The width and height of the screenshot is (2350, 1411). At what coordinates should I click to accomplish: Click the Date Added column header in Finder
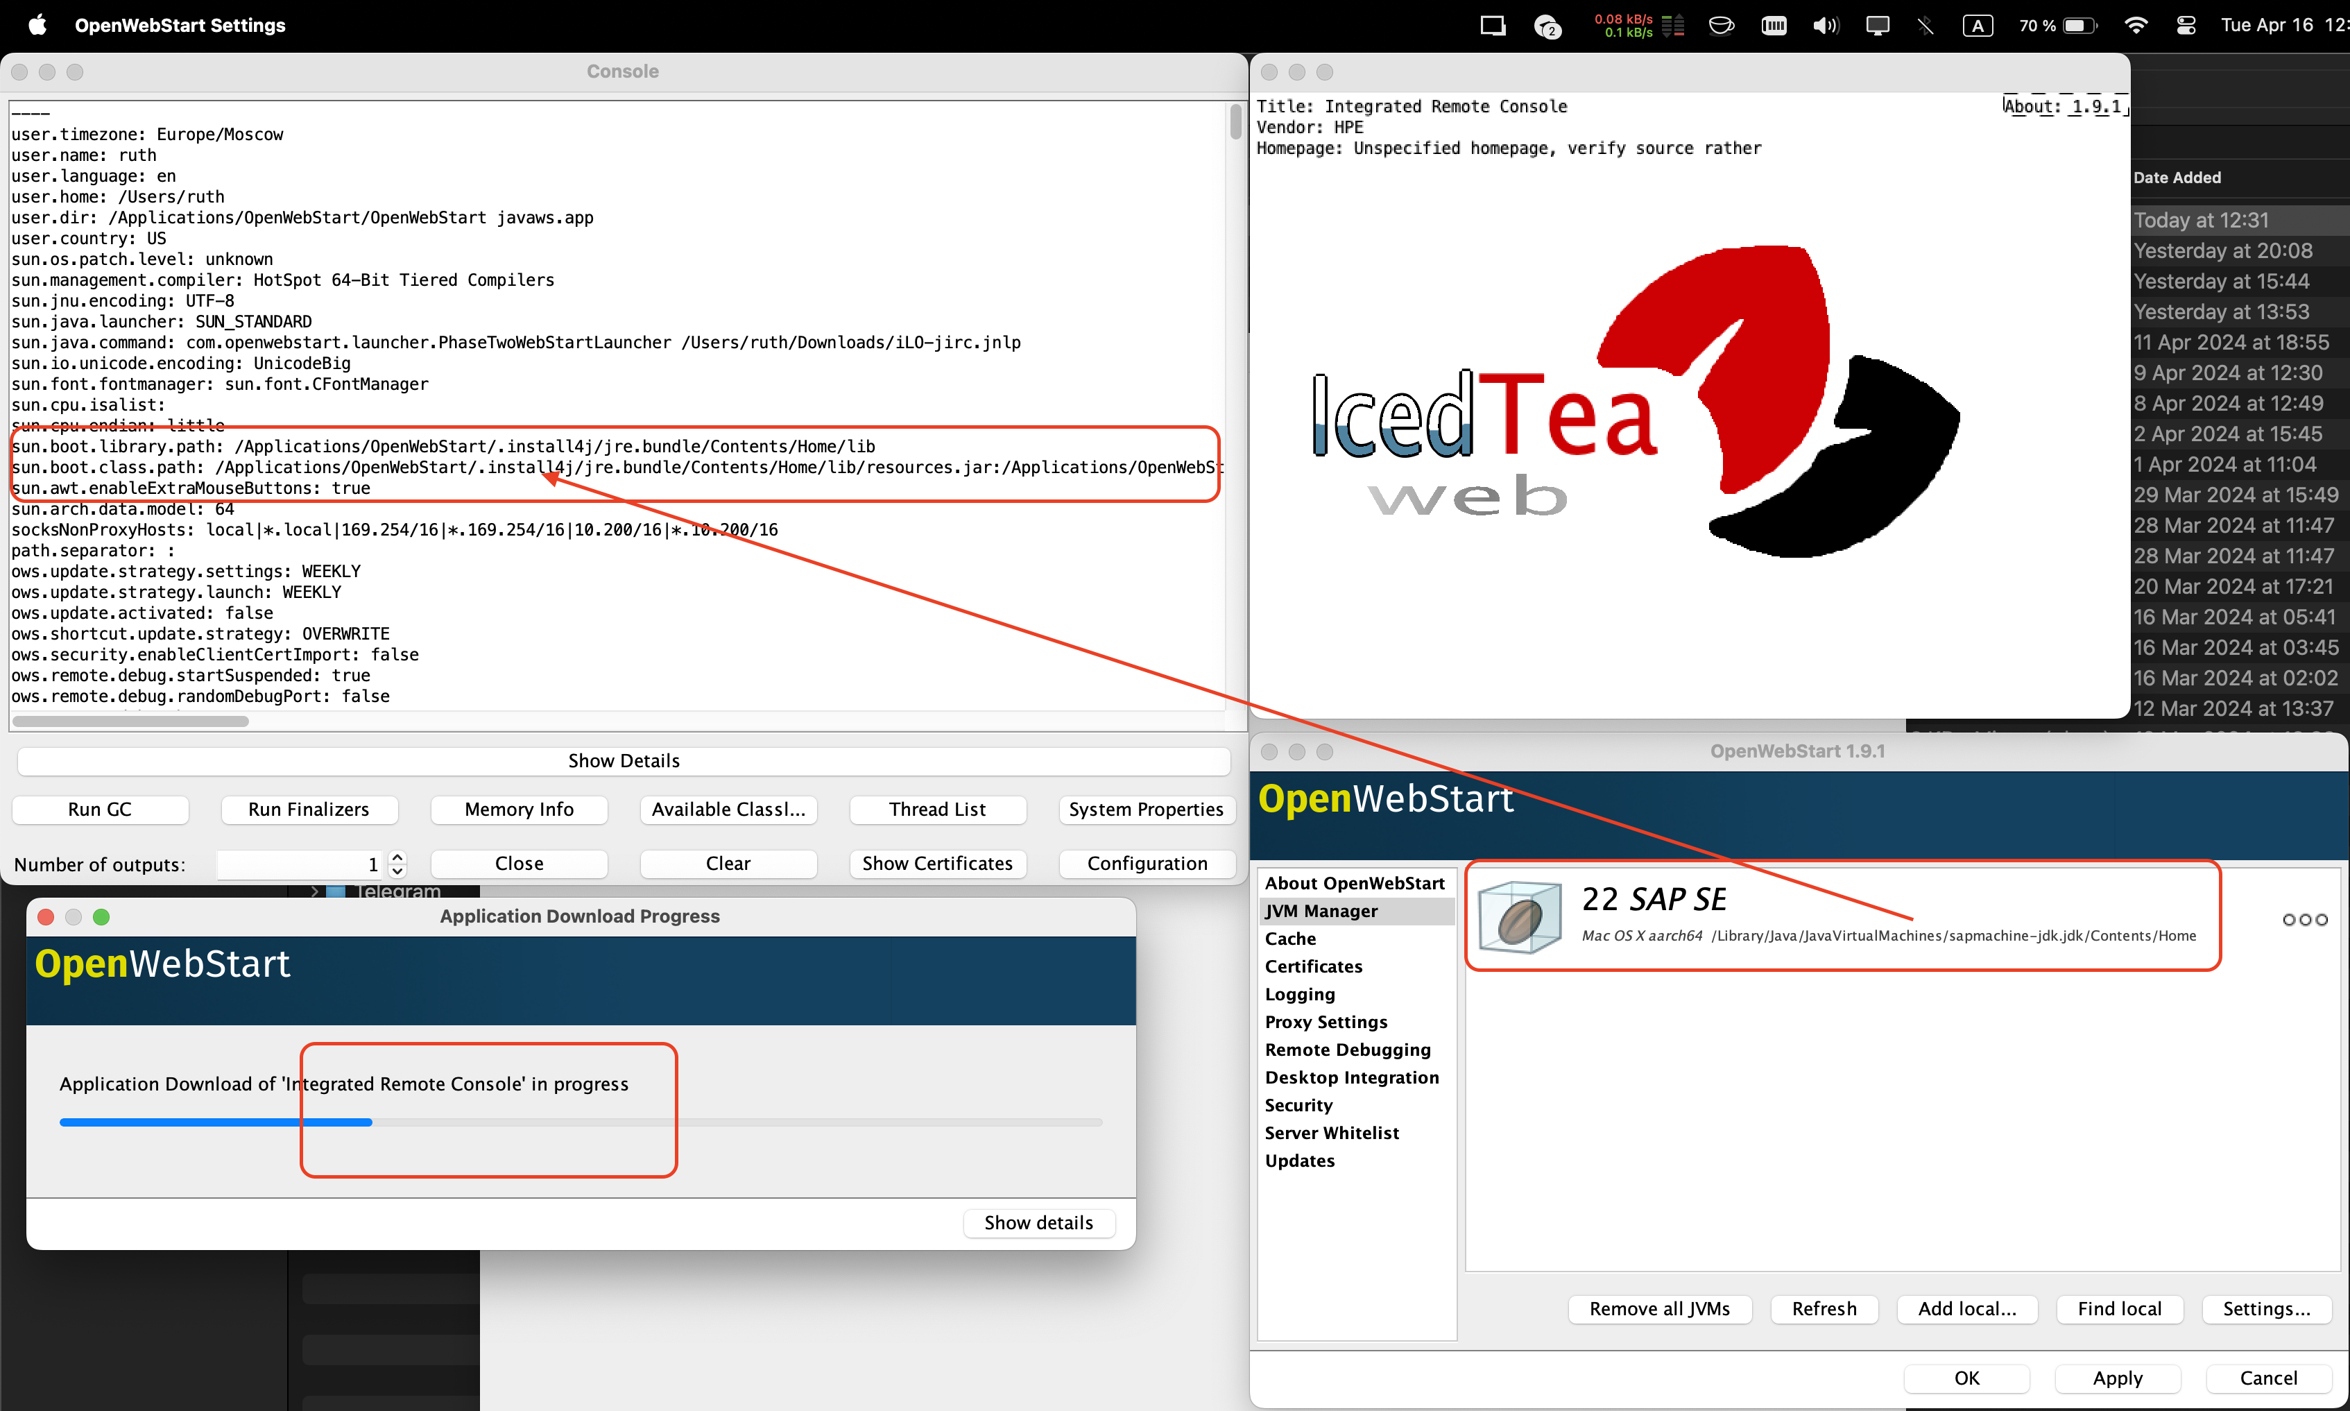coord(2177,178)
